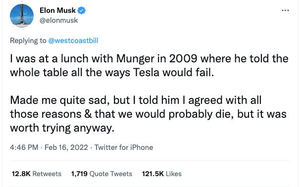Viewport: 300px width, 187px height.
Task: Show the 121.5K Likes list
Action: (162, 174)
